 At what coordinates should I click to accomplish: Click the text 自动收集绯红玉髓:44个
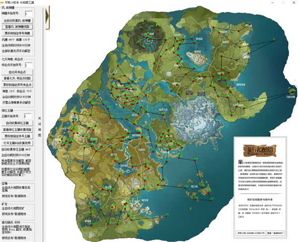tap(16, 150)
